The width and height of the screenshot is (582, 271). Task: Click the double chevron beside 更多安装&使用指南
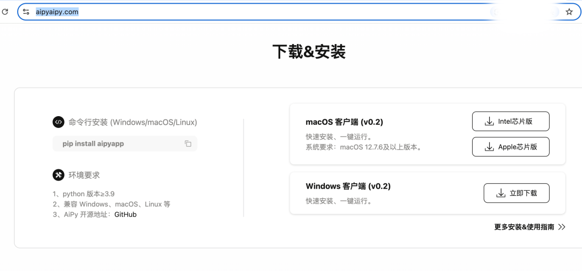562,227
